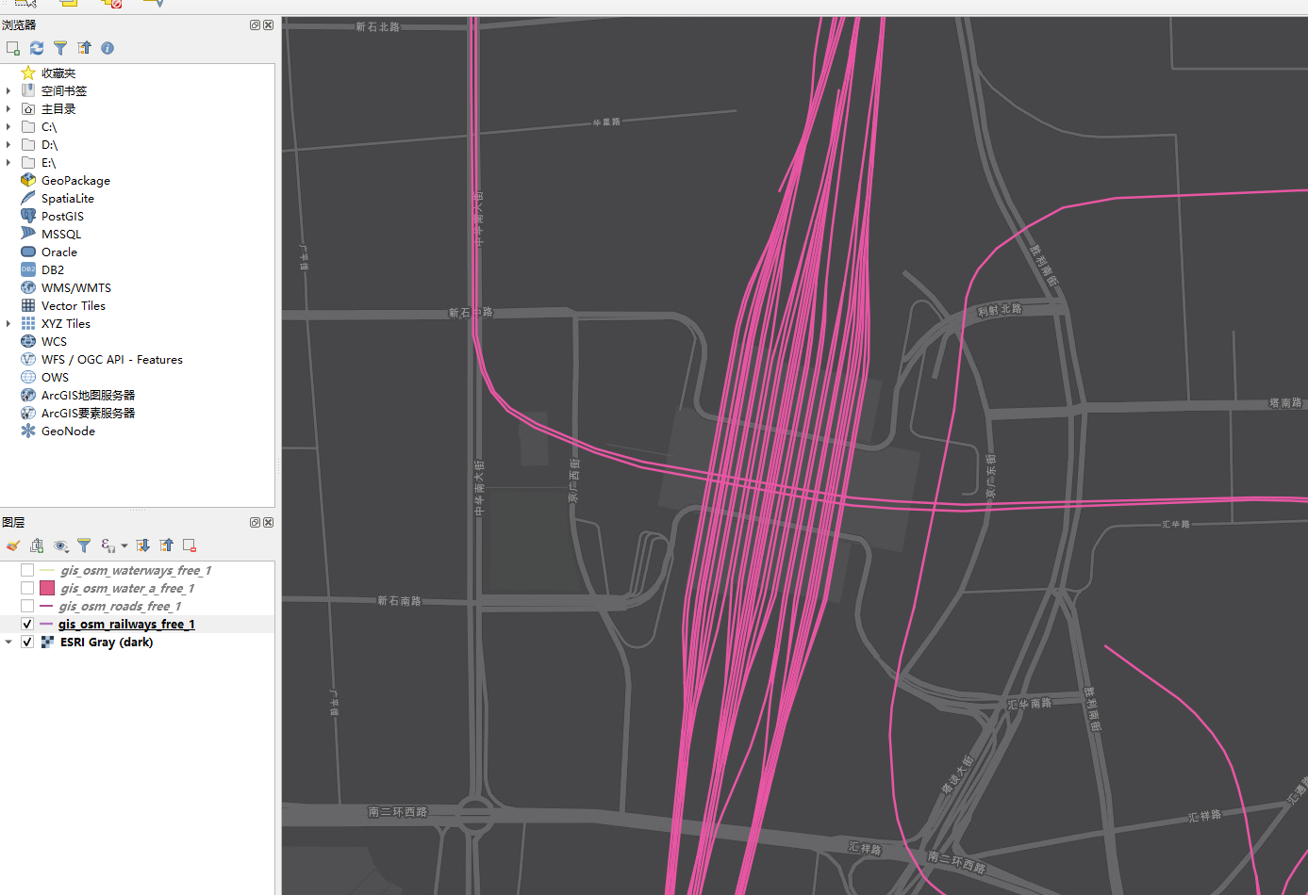Click the pink gis_osm_water_a_free_1 color swatch

(47, 588)
